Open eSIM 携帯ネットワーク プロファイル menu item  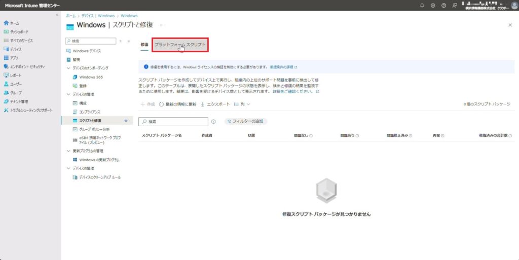click(x=97, y=140)
